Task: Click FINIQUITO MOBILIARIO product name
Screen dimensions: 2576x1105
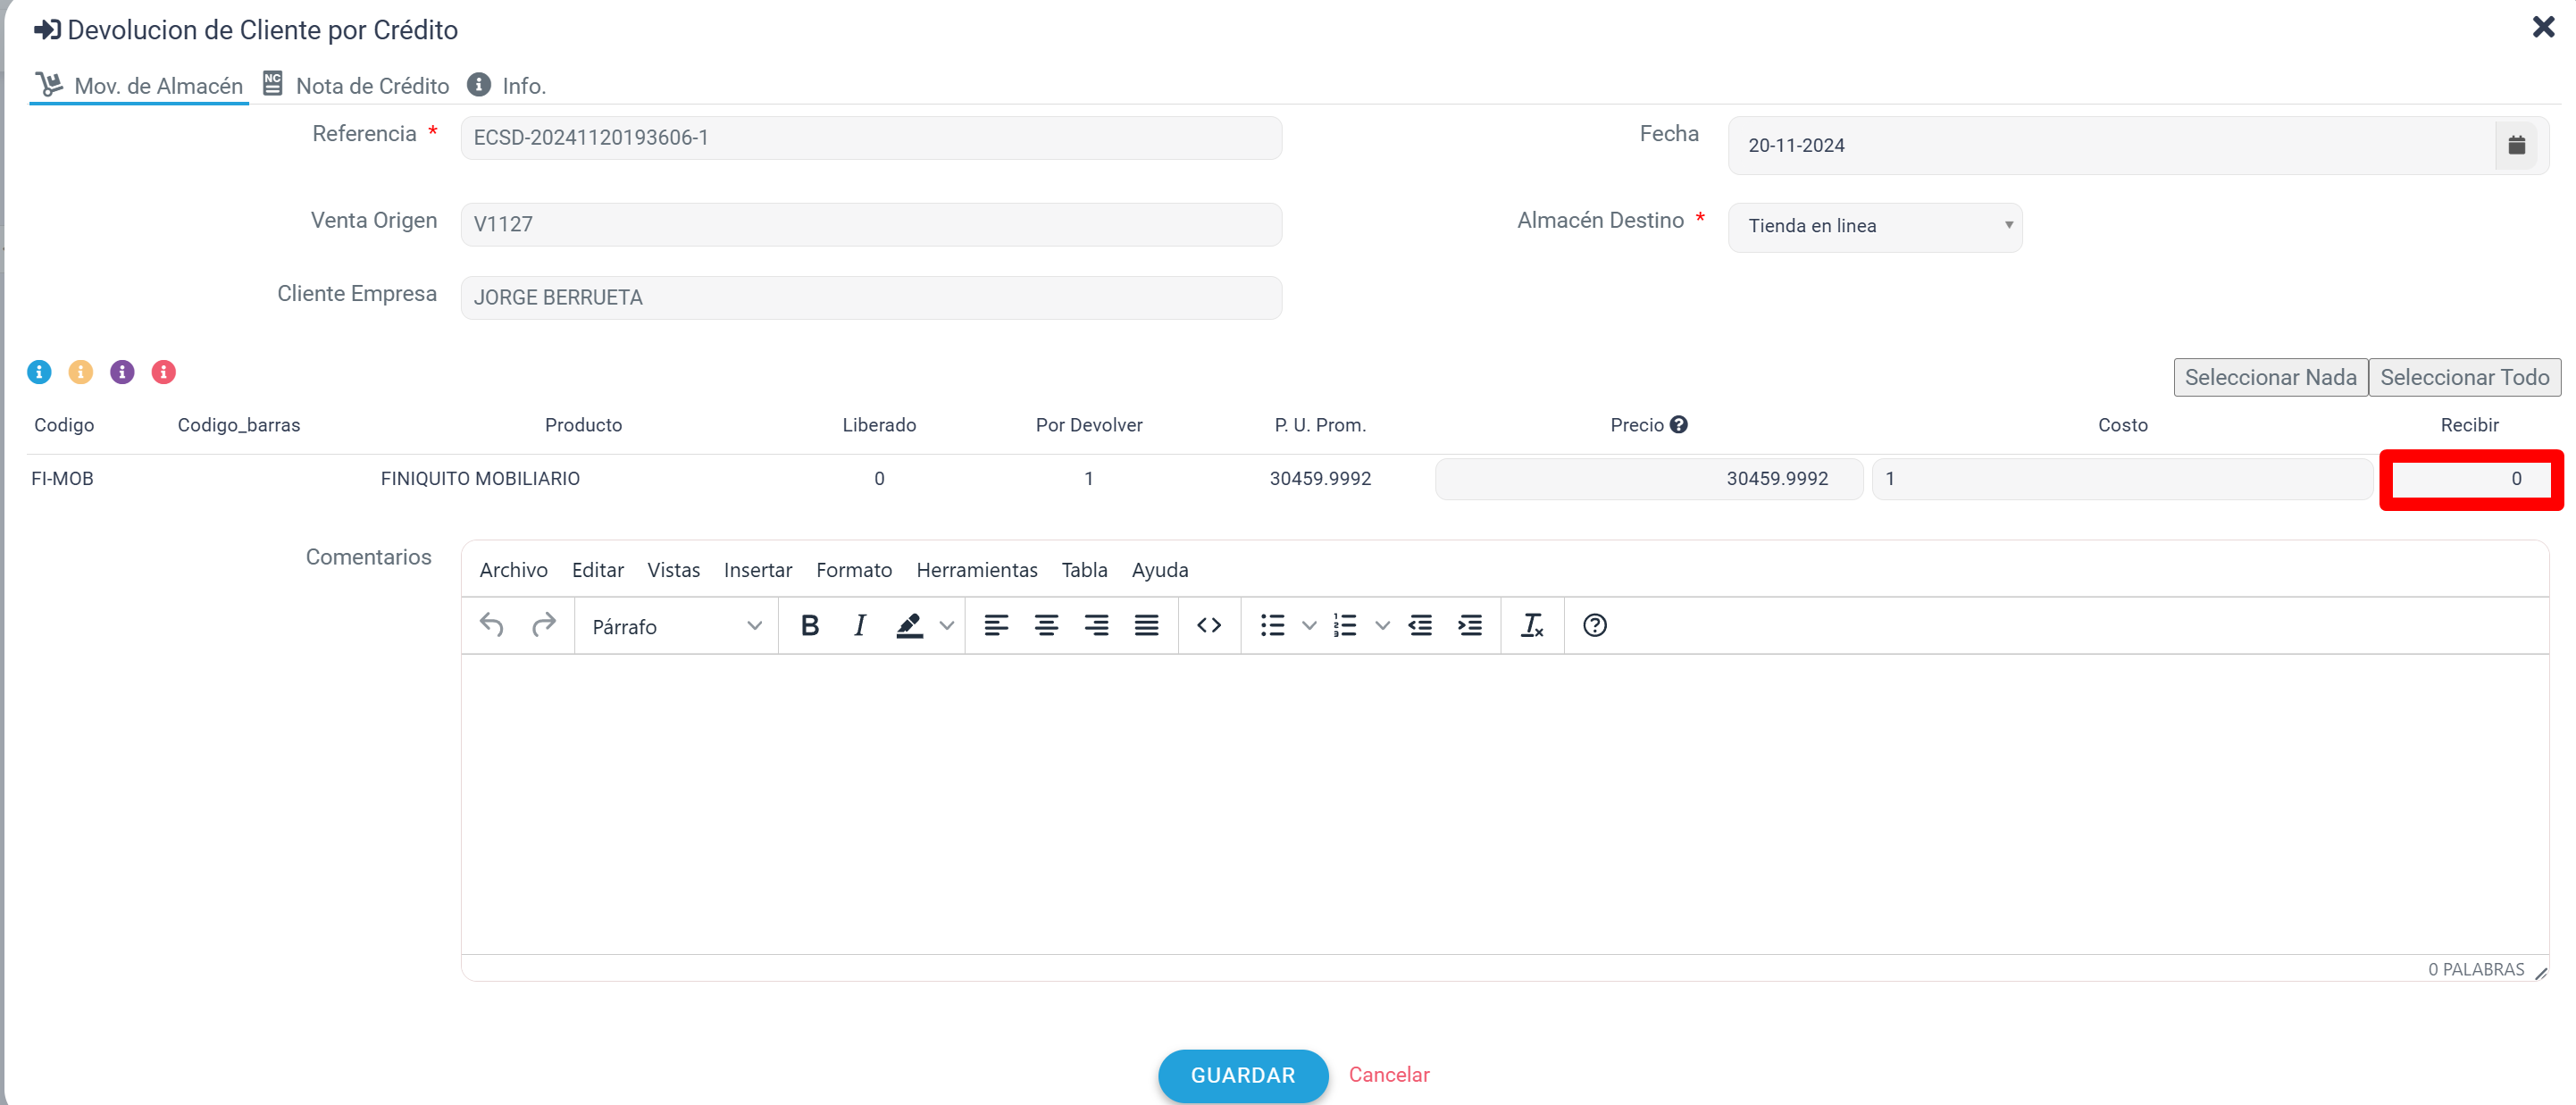Action: (480, 479)
